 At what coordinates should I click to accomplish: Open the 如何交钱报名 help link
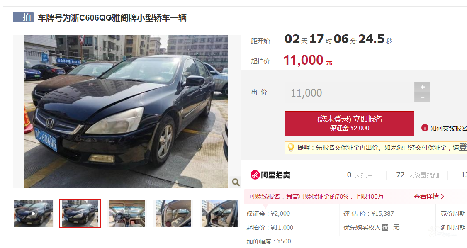[448, 128]
